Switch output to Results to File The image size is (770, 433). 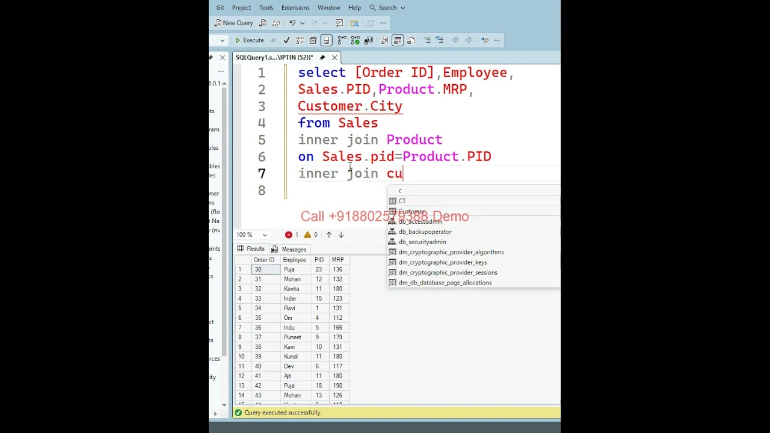[411, 40]
